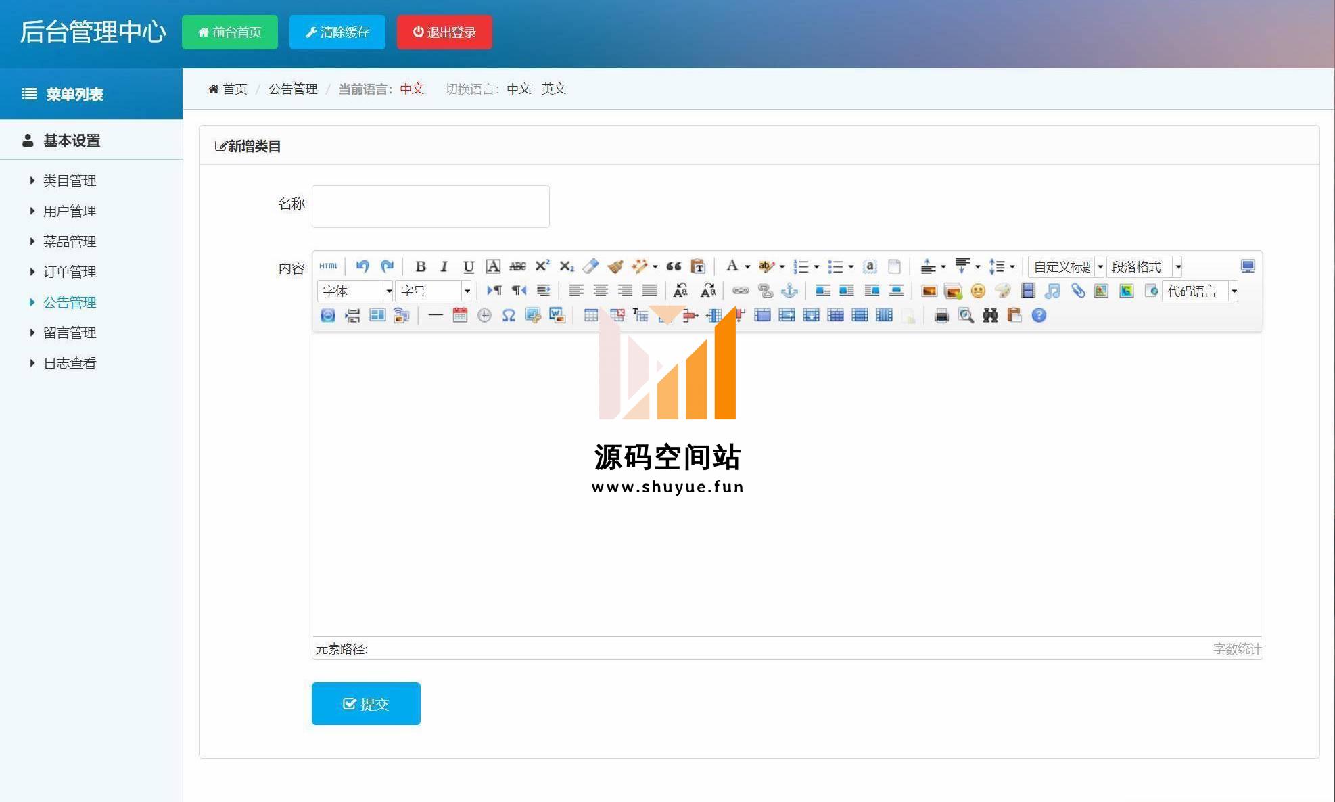This screenshot has width=1335, height=802.
Task: Click the preview magnifier icon
Action: coord(966,315)
